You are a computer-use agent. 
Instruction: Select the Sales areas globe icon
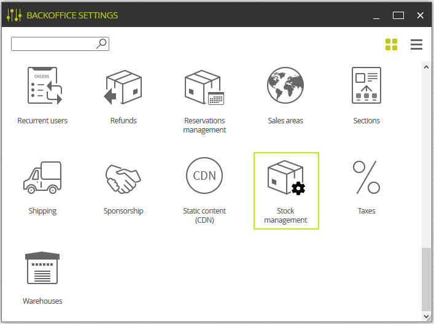[x=285, y=85]
